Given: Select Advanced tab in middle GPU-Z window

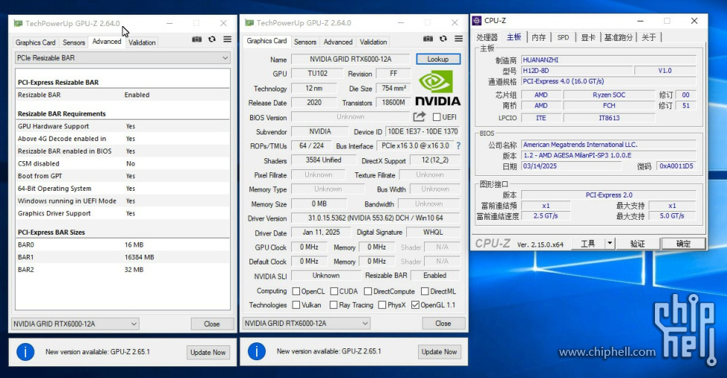Looking at the screenshot, I should click(x=338, y=42).
